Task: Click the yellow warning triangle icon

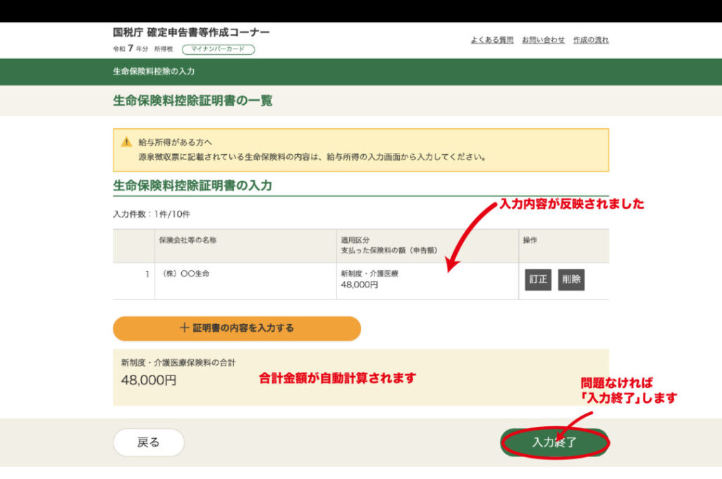Action: coord(127,142)
